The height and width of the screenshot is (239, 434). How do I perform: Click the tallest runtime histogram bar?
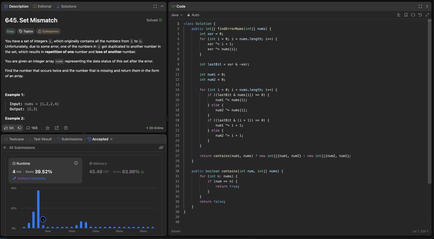click(x=38, y=209)
